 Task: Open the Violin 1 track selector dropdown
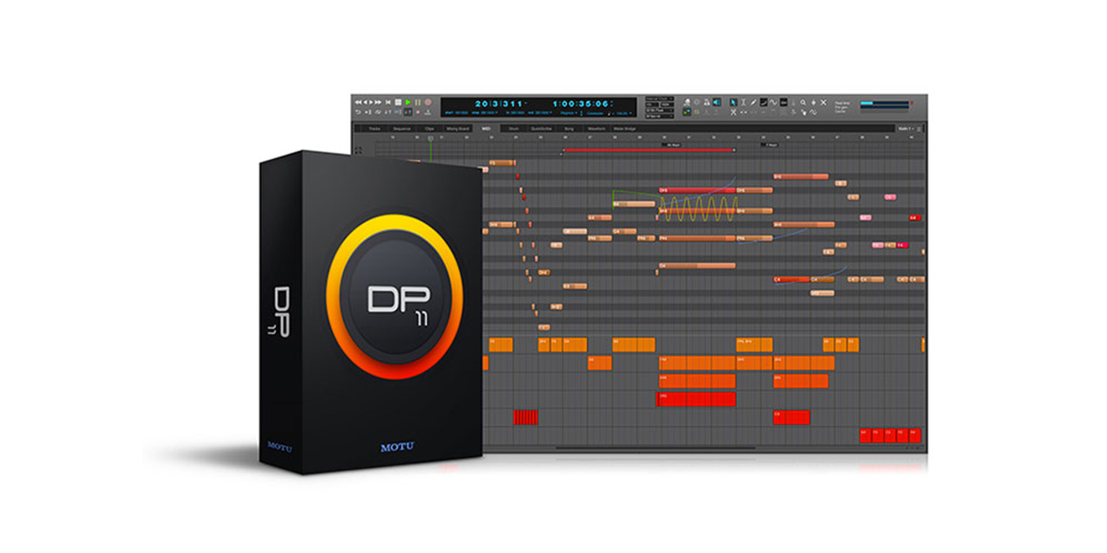(x=906, y=128)
